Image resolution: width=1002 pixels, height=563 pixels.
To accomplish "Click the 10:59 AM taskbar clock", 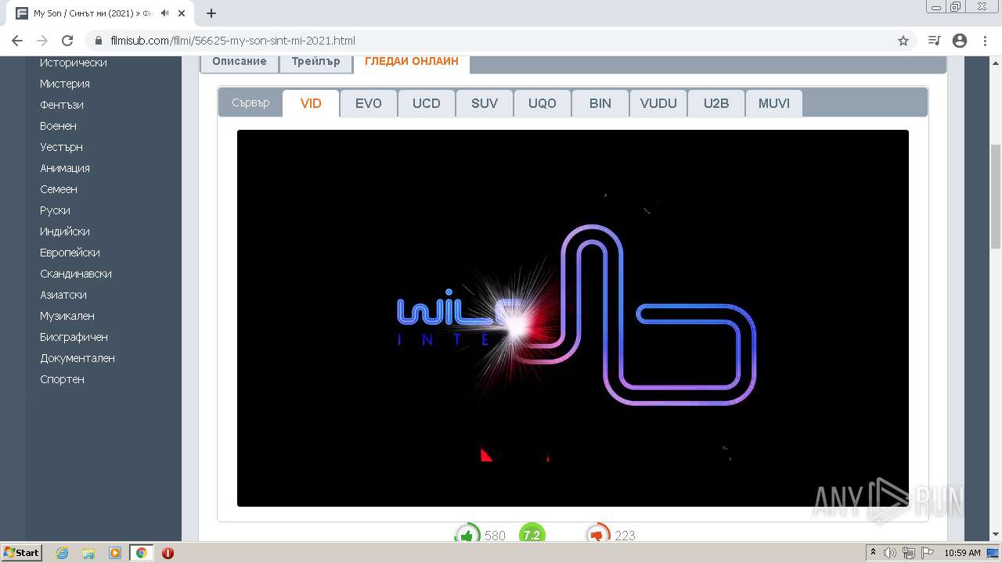I will coord(962,553).
